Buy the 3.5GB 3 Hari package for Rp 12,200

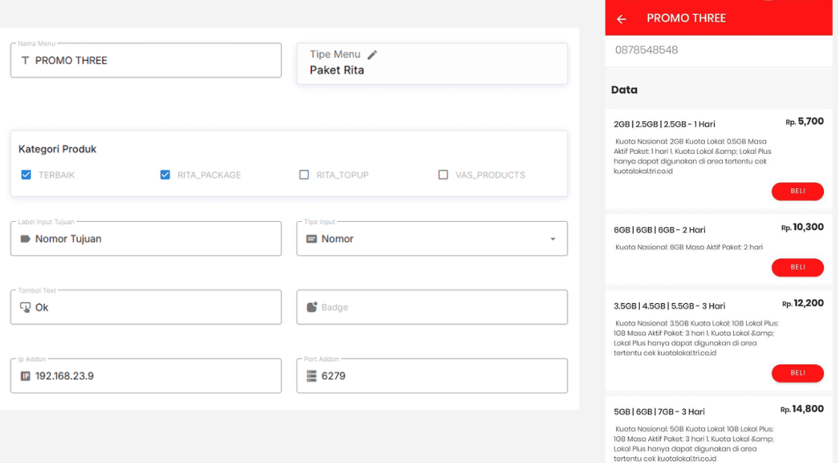tap(797, 373)
